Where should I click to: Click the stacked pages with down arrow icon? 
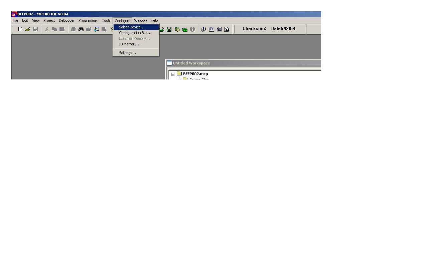click(x=203, y=29)
